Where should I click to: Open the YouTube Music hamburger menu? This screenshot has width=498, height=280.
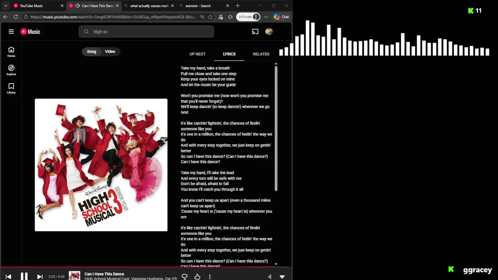point(11,31)
